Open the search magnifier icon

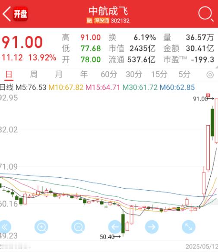point(206,14)
